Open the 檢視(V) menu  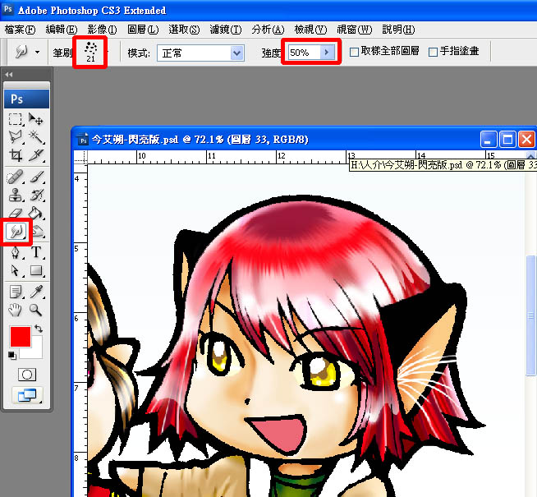coord(310,30)
